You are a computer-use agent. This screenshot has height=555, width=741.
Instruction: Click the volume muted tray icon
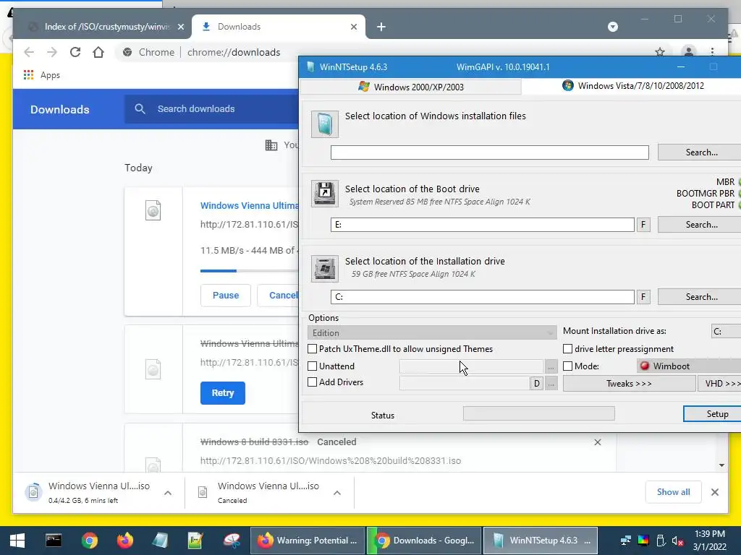[x=677, y=541]
